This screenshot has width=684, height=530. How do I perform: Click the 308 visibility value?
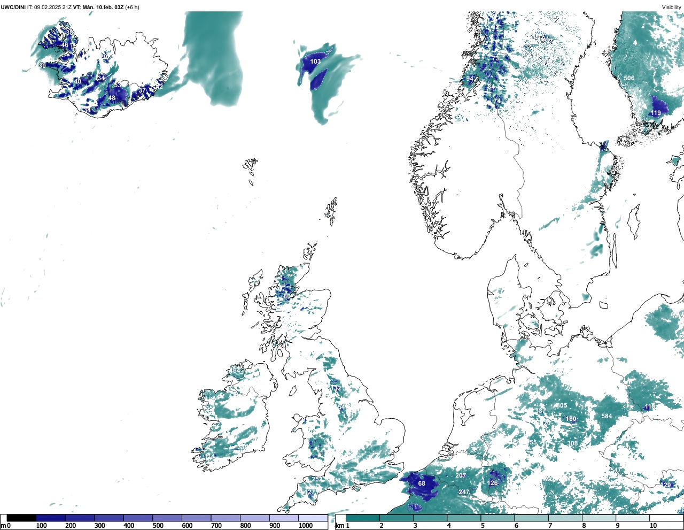coord(572,443)
